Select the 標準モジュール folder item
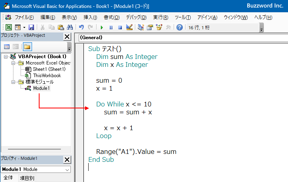 tap(40, 82)
